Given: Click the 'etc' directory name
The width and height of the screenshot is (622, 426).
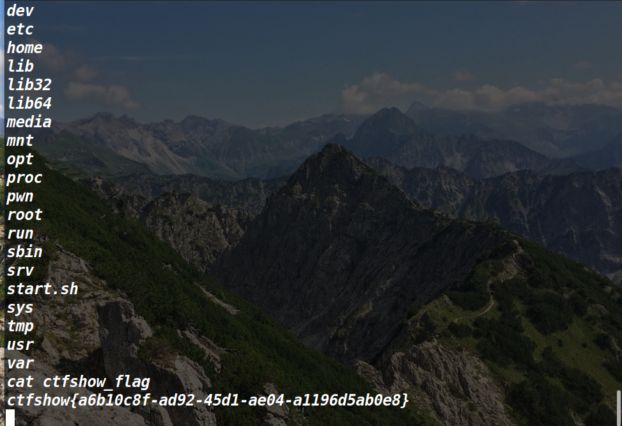Looking at the screenshot, I should tap(20, 29).
